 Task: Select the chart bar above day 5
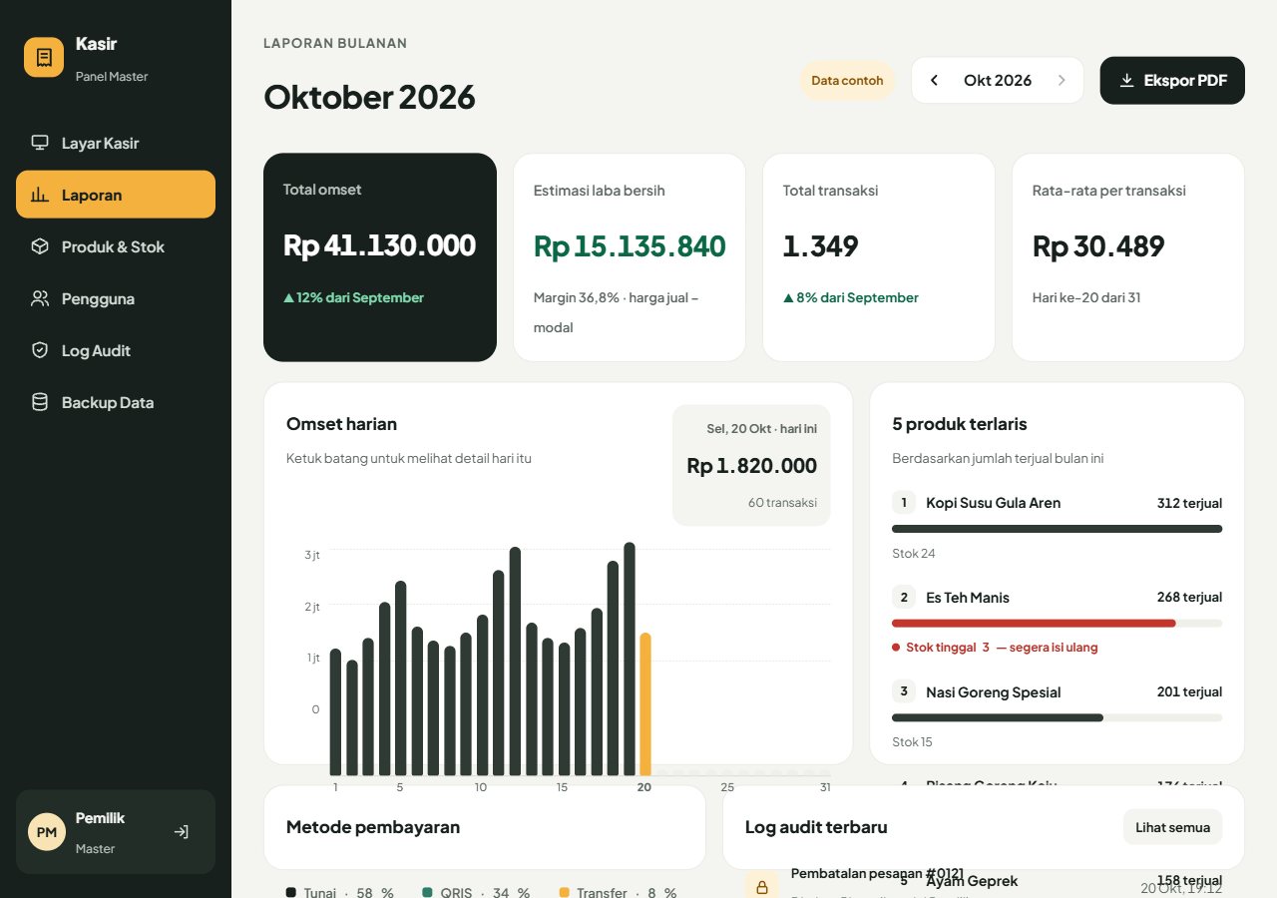tap(400, 678)
